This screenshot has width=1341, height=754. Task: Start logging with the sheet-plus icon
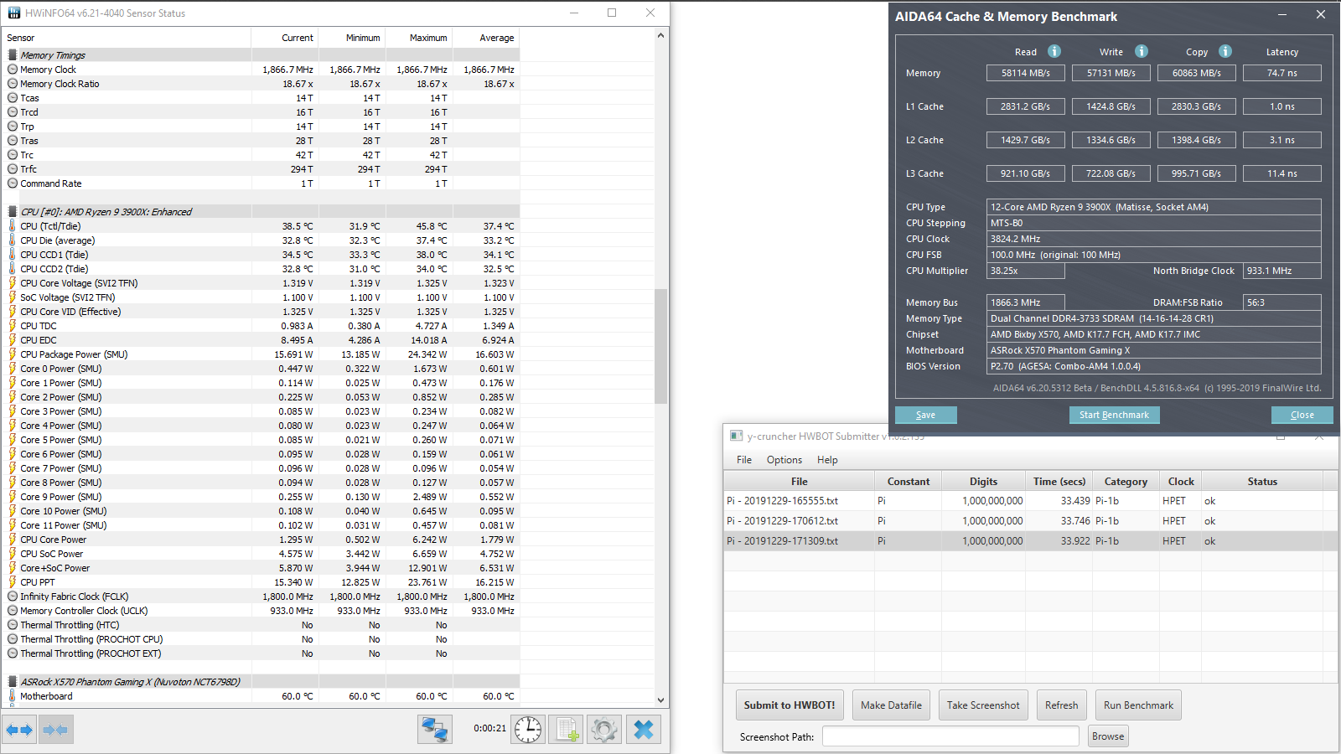(x=566, y=730)
